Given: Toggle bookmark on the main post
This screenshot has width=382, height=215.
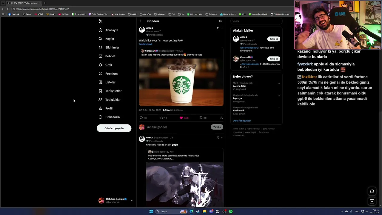Looking at the screenshot, I should pos(203,118).
